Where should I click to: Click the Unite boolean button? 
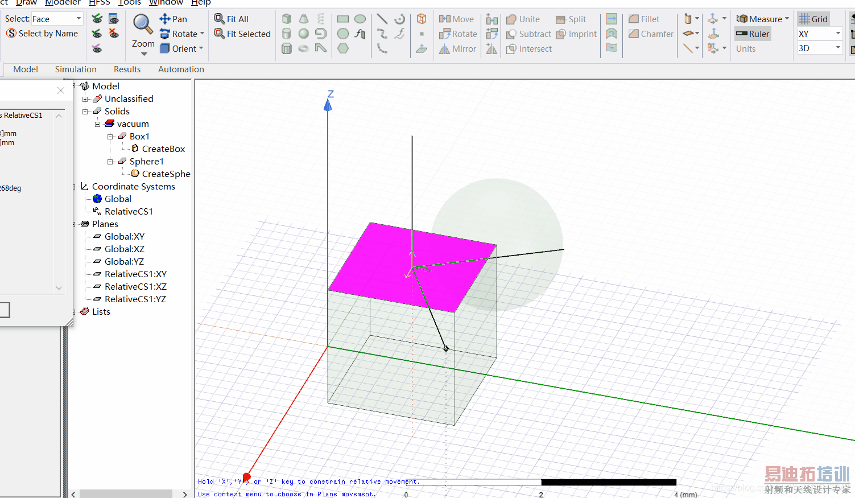[523, 19]
